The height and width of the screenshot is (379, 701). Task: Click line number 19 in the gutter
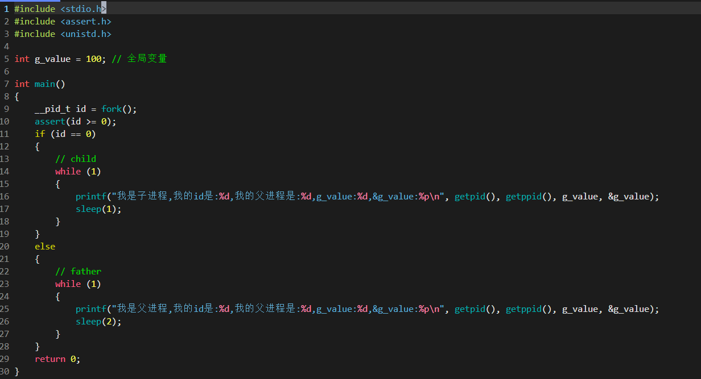tap(5, 234)
